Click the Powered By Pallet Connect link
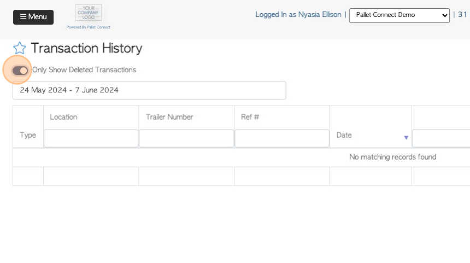The width and height of the screenshot is (470, 263). (89, 27)
